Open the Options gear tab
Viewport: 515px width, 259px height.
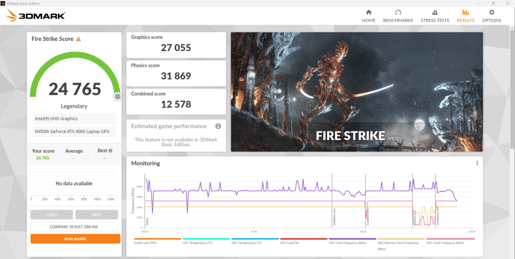point(491,16)
